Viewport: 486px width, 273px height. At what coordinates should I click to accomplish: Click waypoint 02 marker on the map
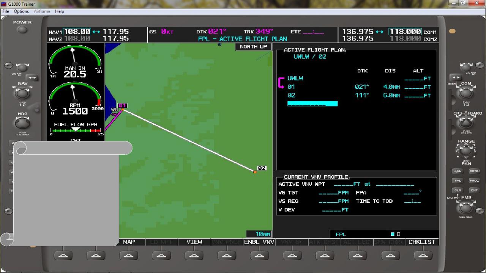255,172
